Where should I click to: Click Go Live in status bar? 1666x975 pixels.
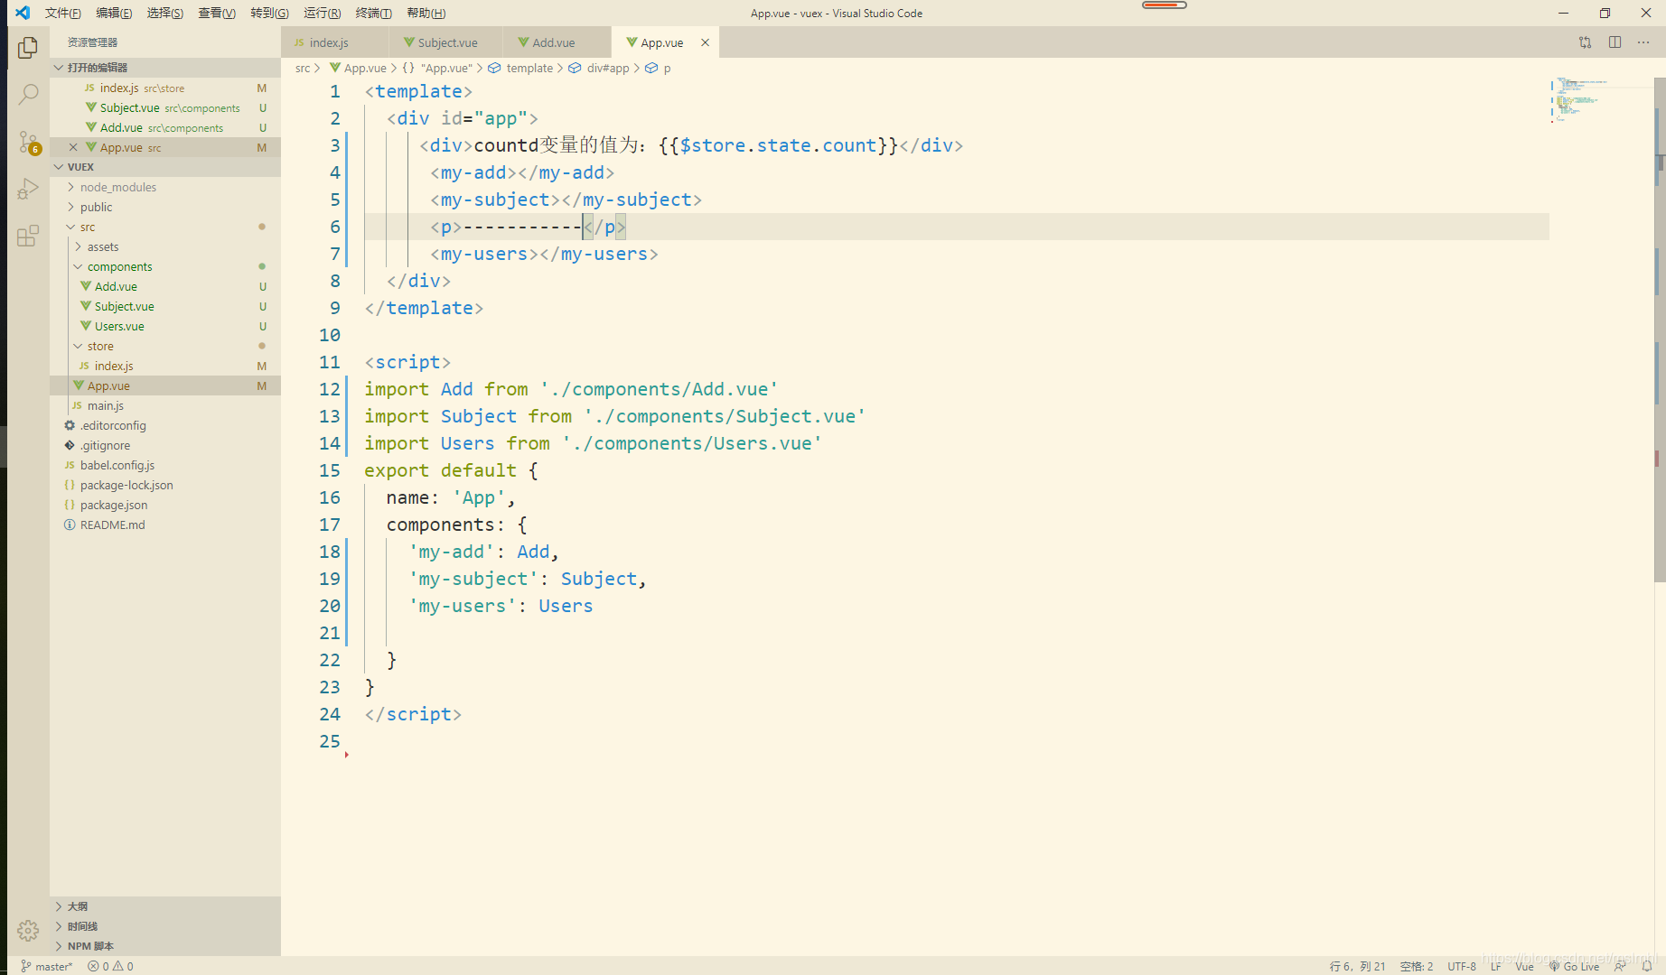click(1574, 966)
